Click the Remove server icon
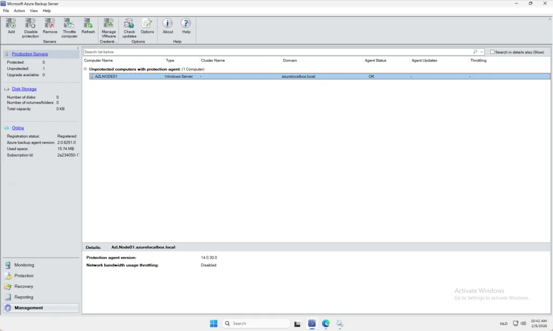 [x=50, y=24]
